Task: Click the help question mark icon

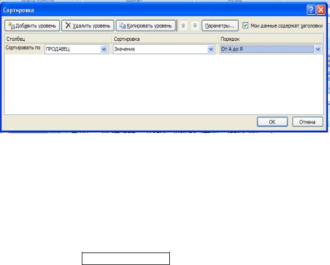Action: 311,10
